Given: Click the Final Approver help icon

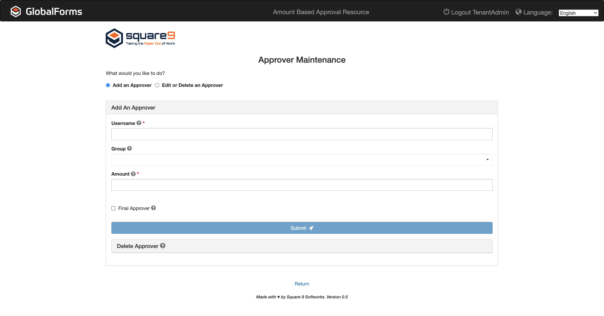Looking at the screenshot, I should 153,208.
